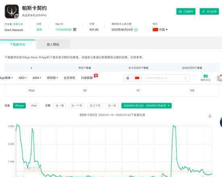Switch device filter to iPad
222x177 pixels.
34,105
